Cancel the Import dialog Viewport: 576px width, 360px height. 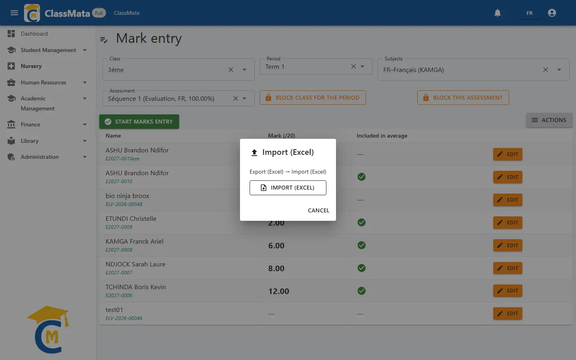click(x=318, y=210)
